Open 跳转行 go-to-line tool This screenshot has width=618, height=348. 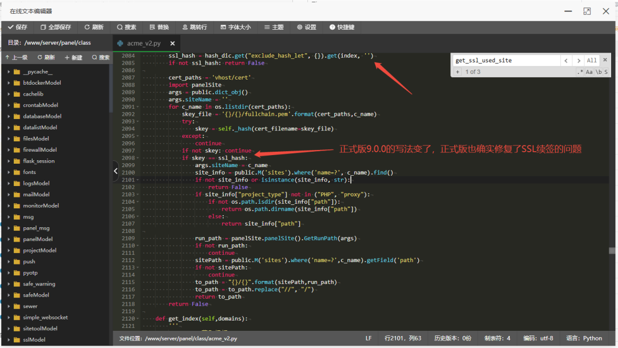pyautogui.click(x=195, y=27)
